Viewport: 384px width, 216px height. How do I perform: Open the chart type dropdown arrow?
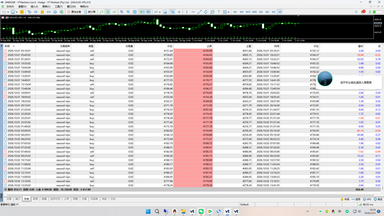point(8,12)
